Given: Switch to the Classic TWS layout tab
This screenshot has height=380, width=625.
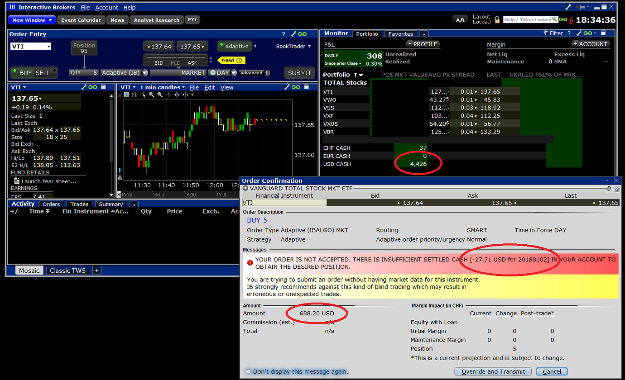Looking at the screenshot, I should (68, 271).
